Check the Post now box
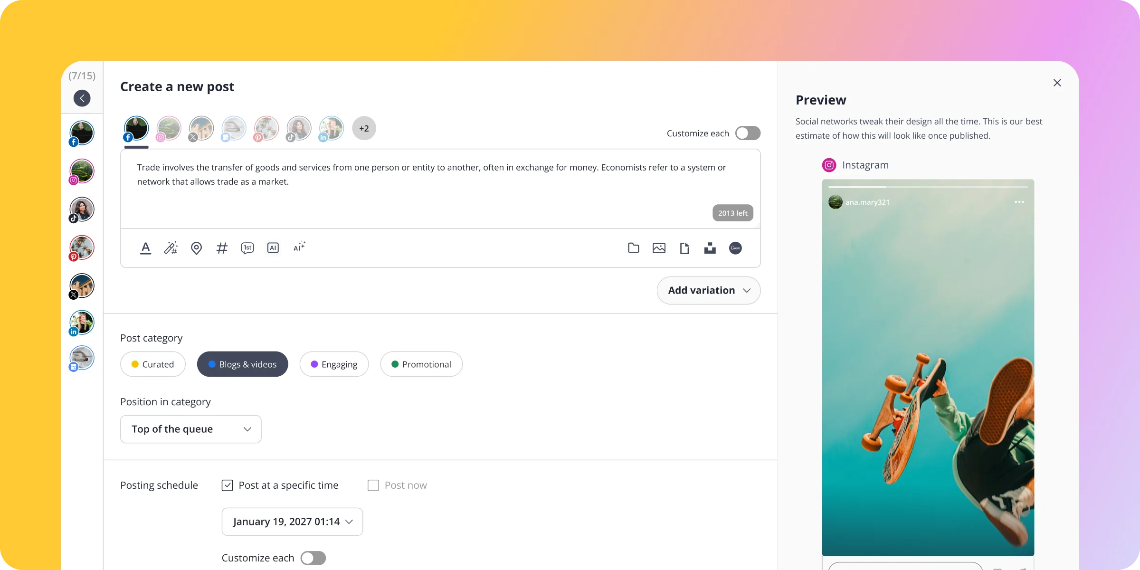The image size is (1140, 570). pyautogui.click(x=373, y=485)
